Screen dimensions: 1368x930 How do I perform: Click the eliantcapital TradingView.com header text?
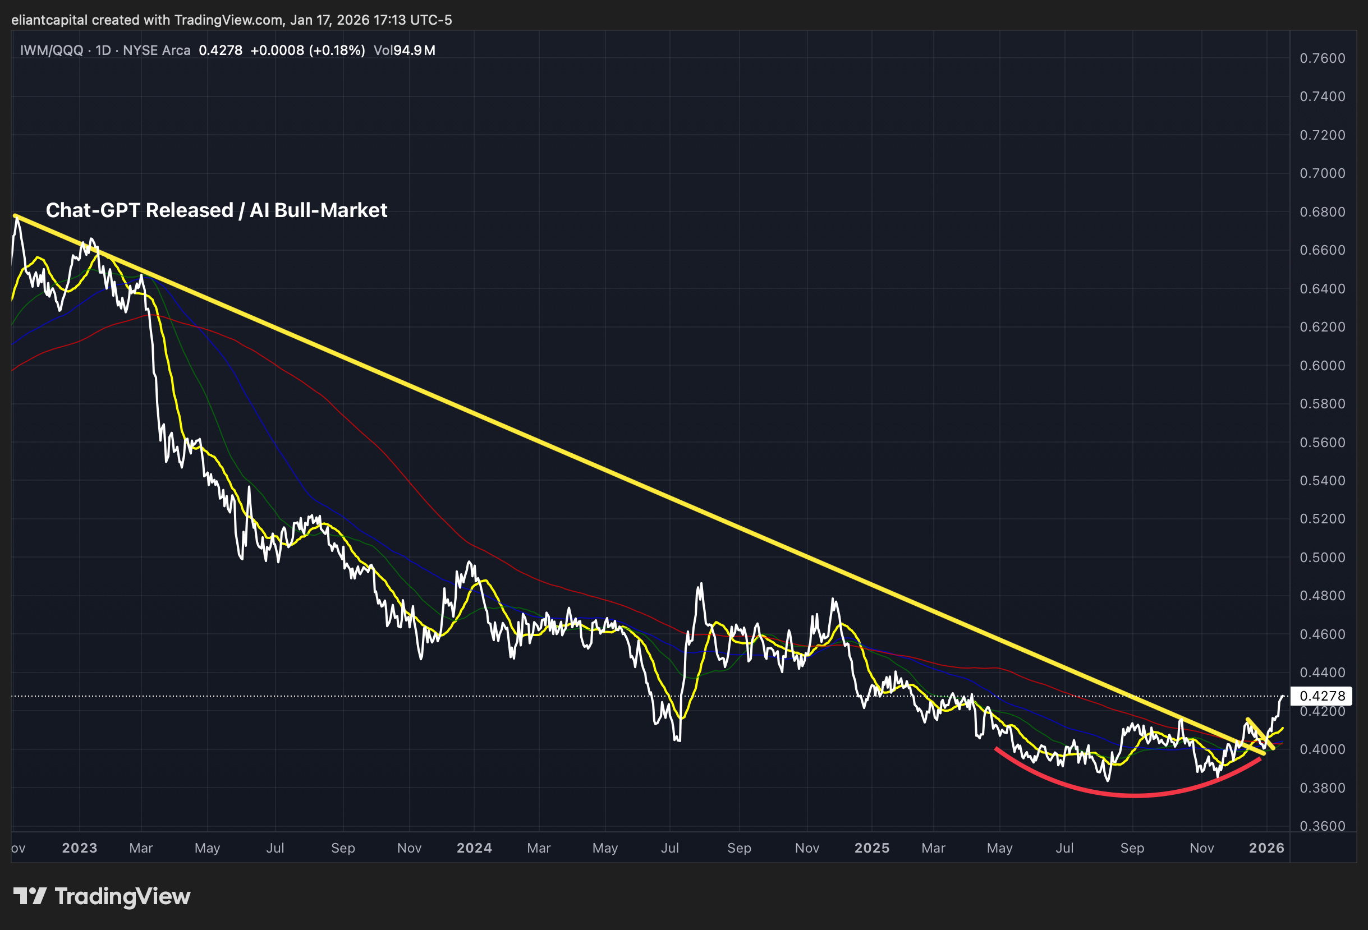[231, 20]
